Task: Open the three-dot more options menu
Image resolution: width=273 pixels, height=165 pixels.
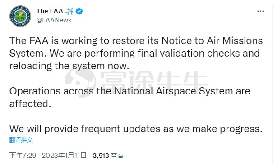Action: [260, 11]
